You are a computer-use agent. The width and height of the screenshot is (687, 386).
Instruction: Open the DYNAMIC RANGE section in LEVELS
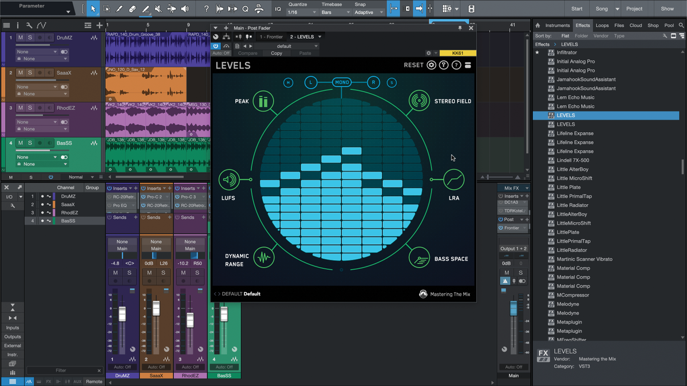(x=263, y=257)
